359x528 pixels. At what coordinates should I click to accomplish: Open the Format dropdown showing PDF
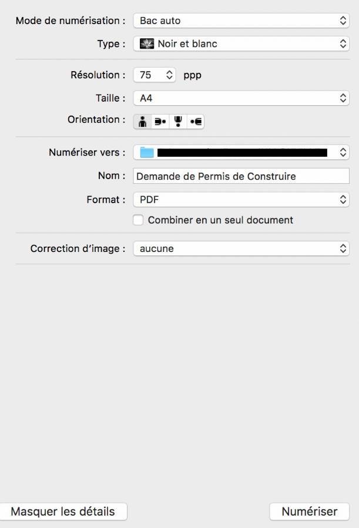241,200
